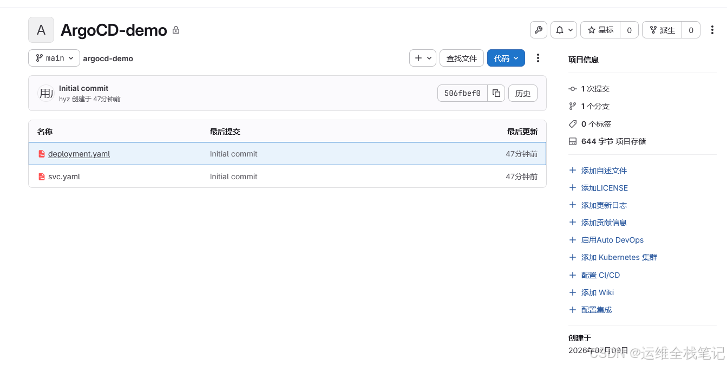Fork the project with 派生 button
The image size is (727, 365).
pyautogui.click(x=662, y=30)
